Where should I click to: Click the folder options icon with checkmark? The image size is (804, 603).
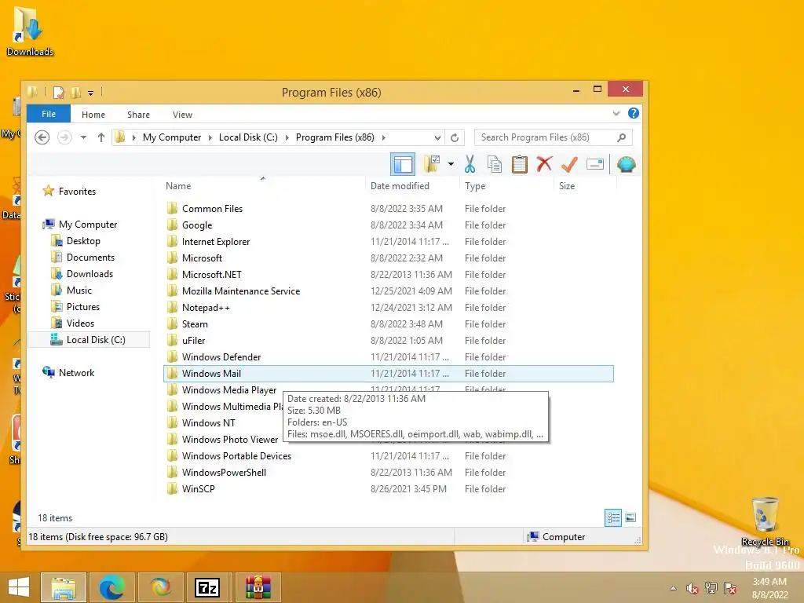tap(432, 165)
